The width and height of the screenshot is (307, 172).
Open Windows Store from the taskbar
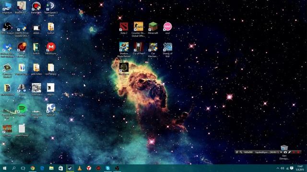click(61, 168)
